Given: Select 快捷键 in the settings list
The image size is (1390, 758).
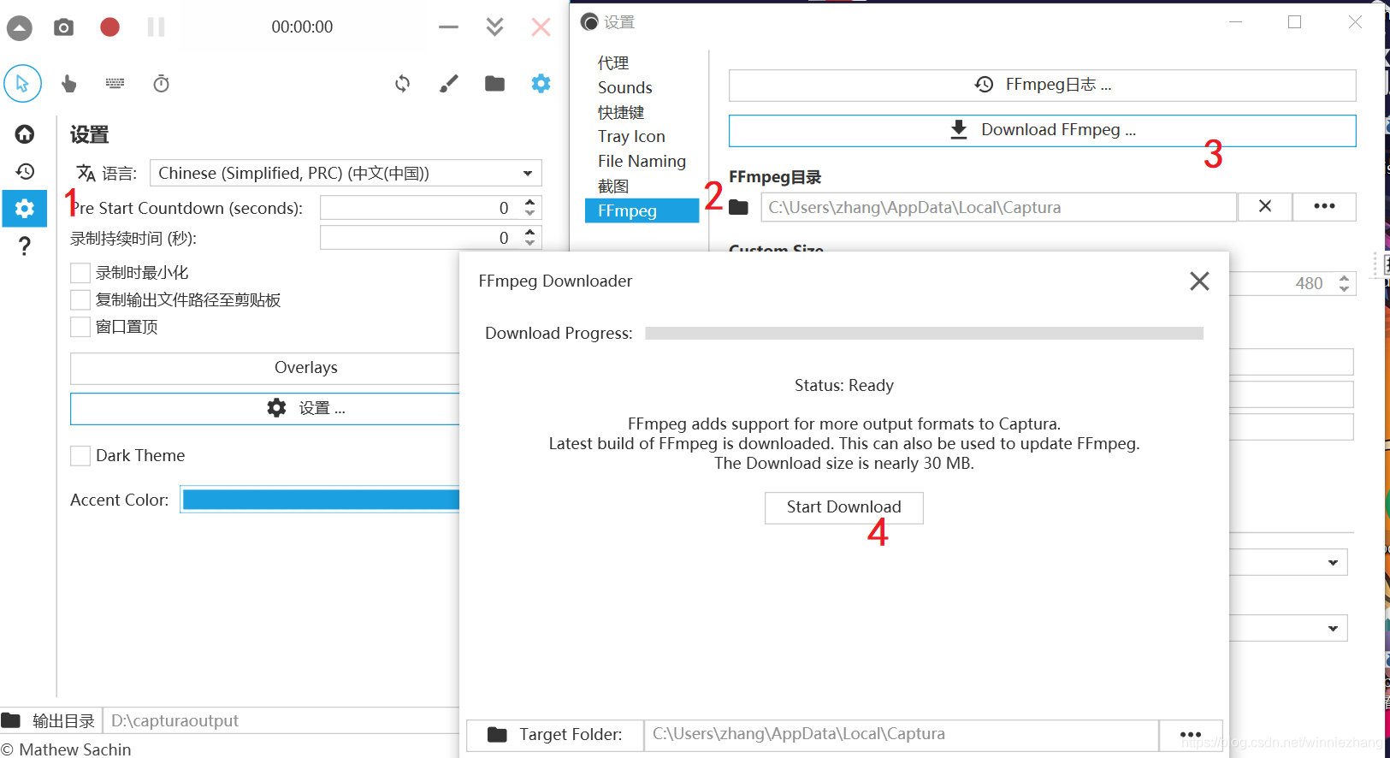Looking at the screenshot, I should [x=621, y=112].
